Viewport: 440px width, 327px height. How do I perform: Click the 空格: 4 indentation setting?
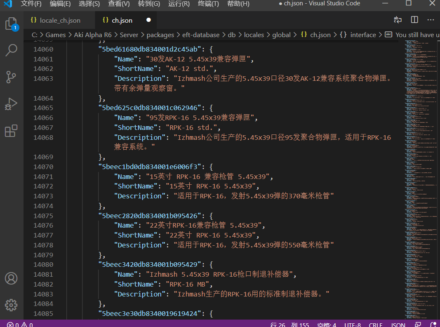coord(327,325)
